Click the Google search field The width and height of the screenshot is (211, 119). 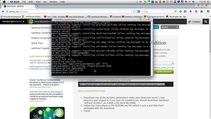[x=157, y=12]
